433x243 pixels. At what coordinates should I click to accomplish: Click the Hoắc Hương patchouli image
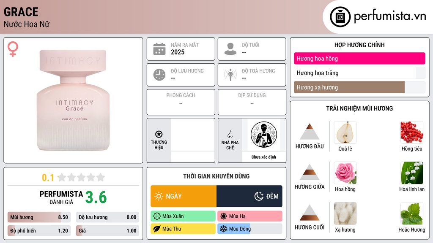click(412, 213)
